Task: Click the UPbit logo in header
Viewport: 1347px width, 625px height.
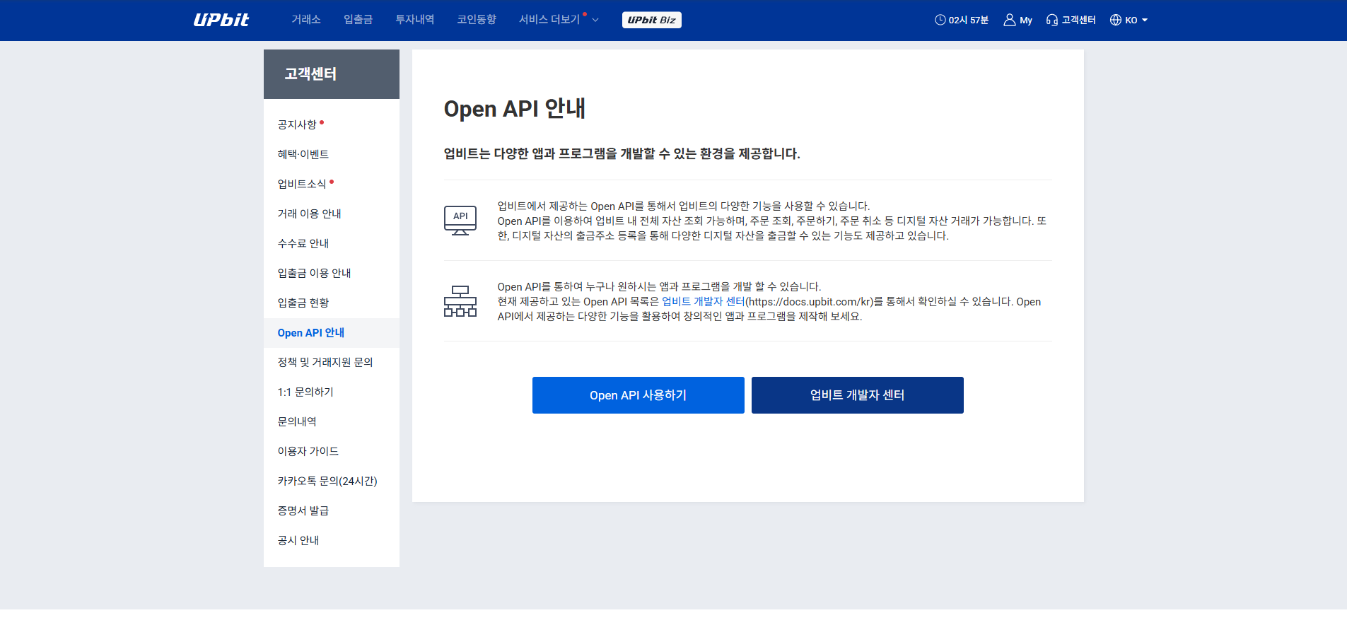Action: coord(221,20)
